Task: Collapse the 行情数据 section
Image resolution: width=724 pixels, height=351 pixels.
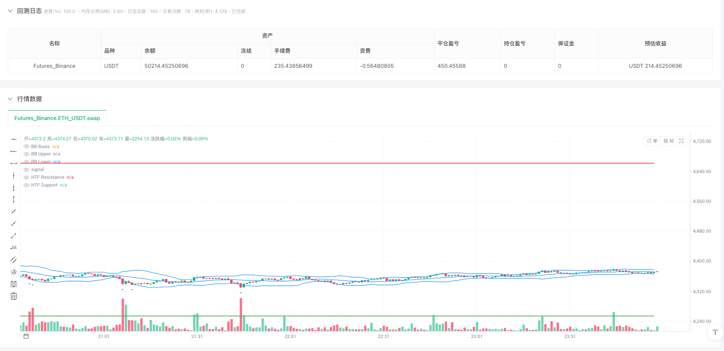Action: (10, 99)
